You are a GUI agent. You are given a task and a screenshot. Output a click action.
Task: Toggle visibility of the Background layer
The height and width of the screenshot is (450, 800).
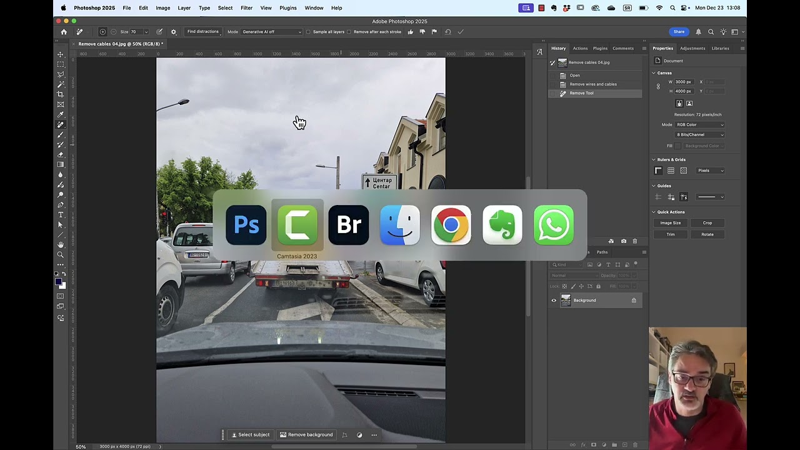[554, 300]
